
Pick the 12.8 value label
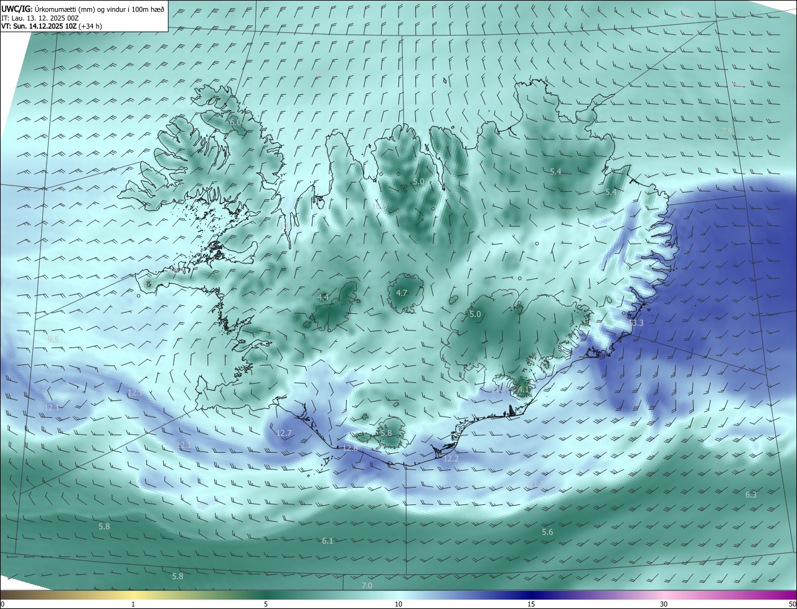tap(351, 448)
